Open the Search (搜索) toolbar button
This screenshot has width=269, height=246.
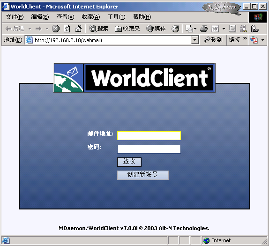coord(98,29)
